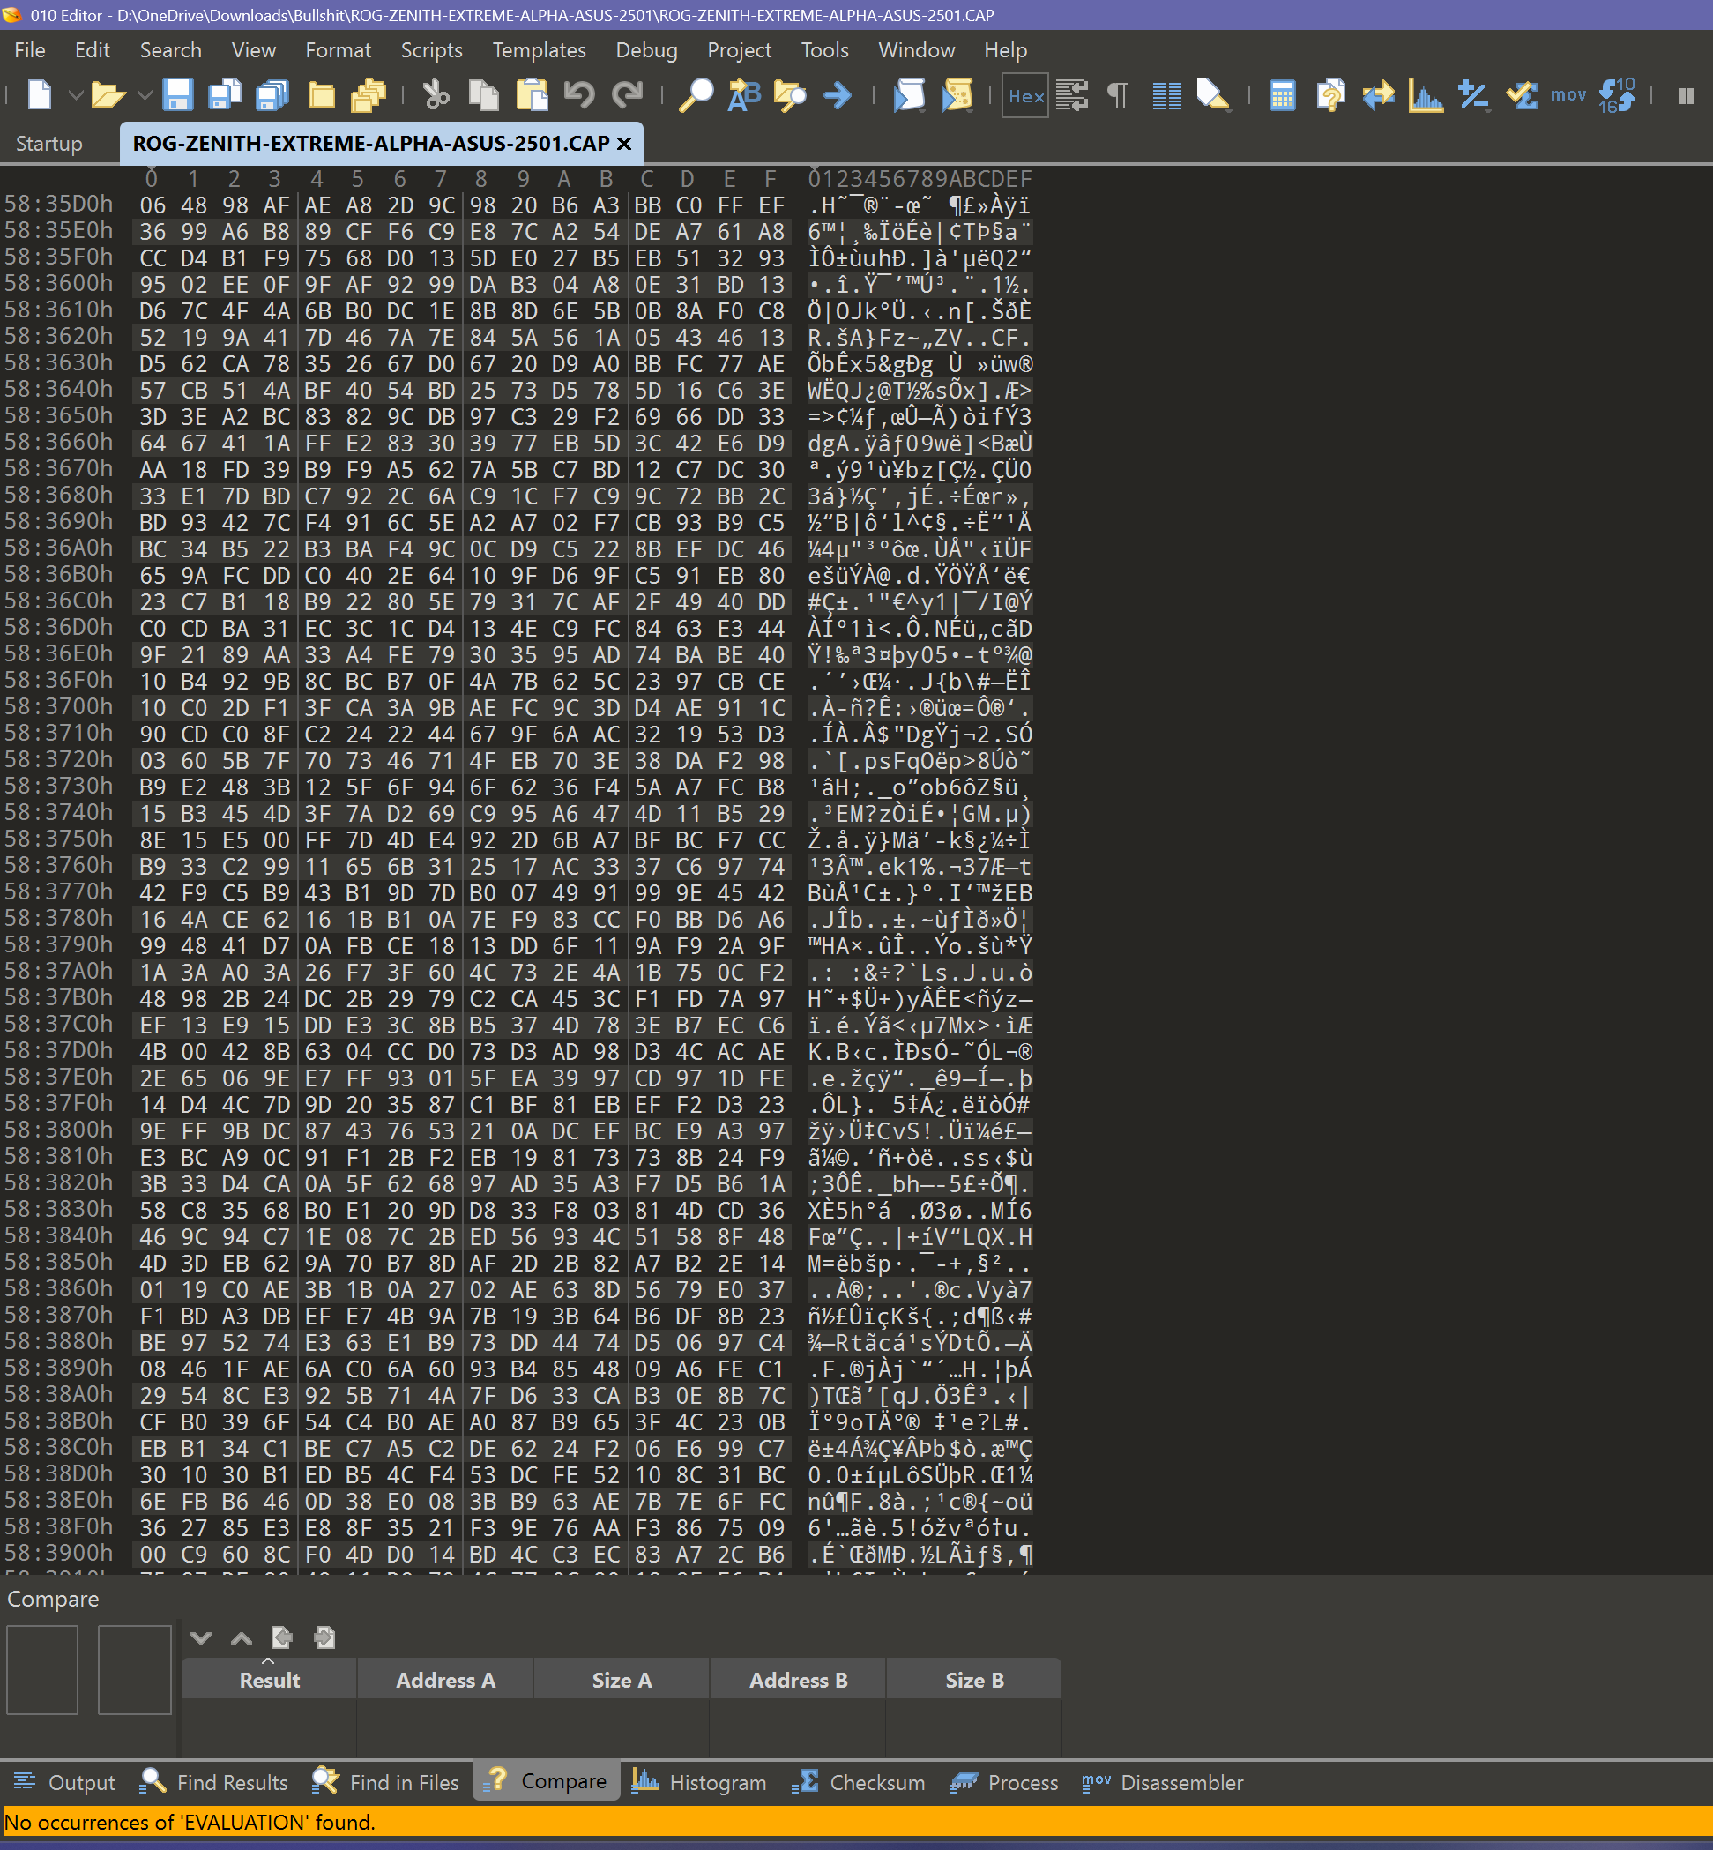Click the Address B column header
Viewport: 1713px width, 1850px height.
(x=797, y=1681)
